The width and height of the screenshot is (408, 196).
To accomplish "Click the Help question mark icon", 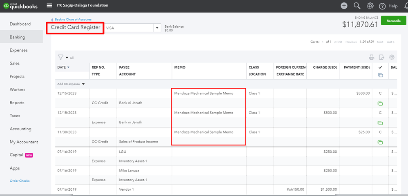I will click(382, 6).
